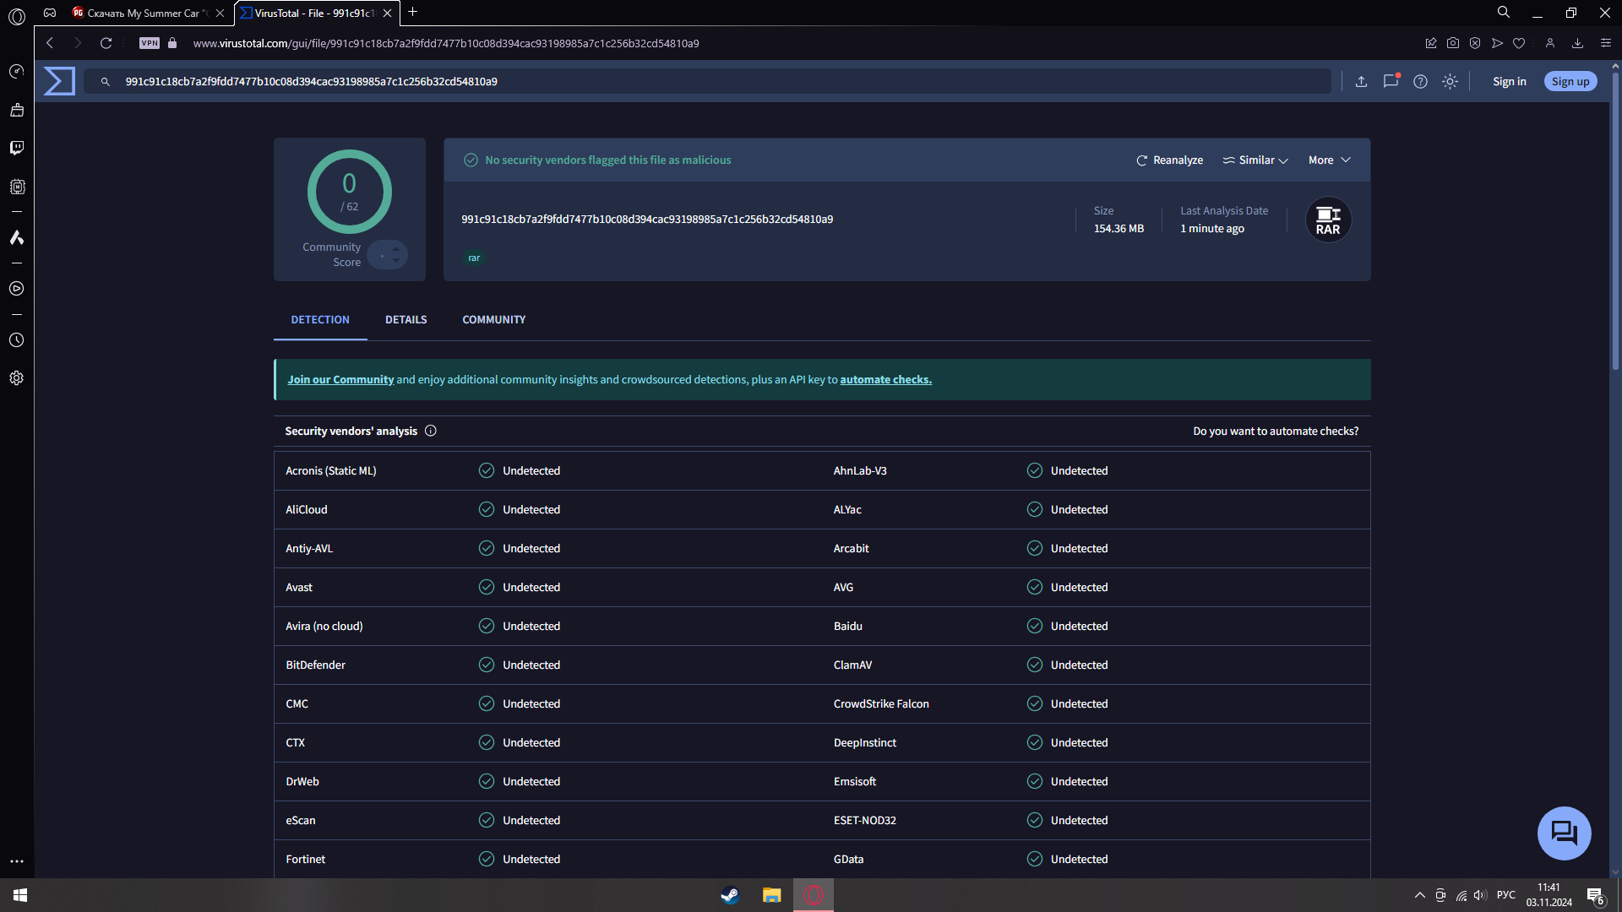Click the CrowdStrike Falcon vendor name
Screen dimensions: 1622x912
(881, 704)
